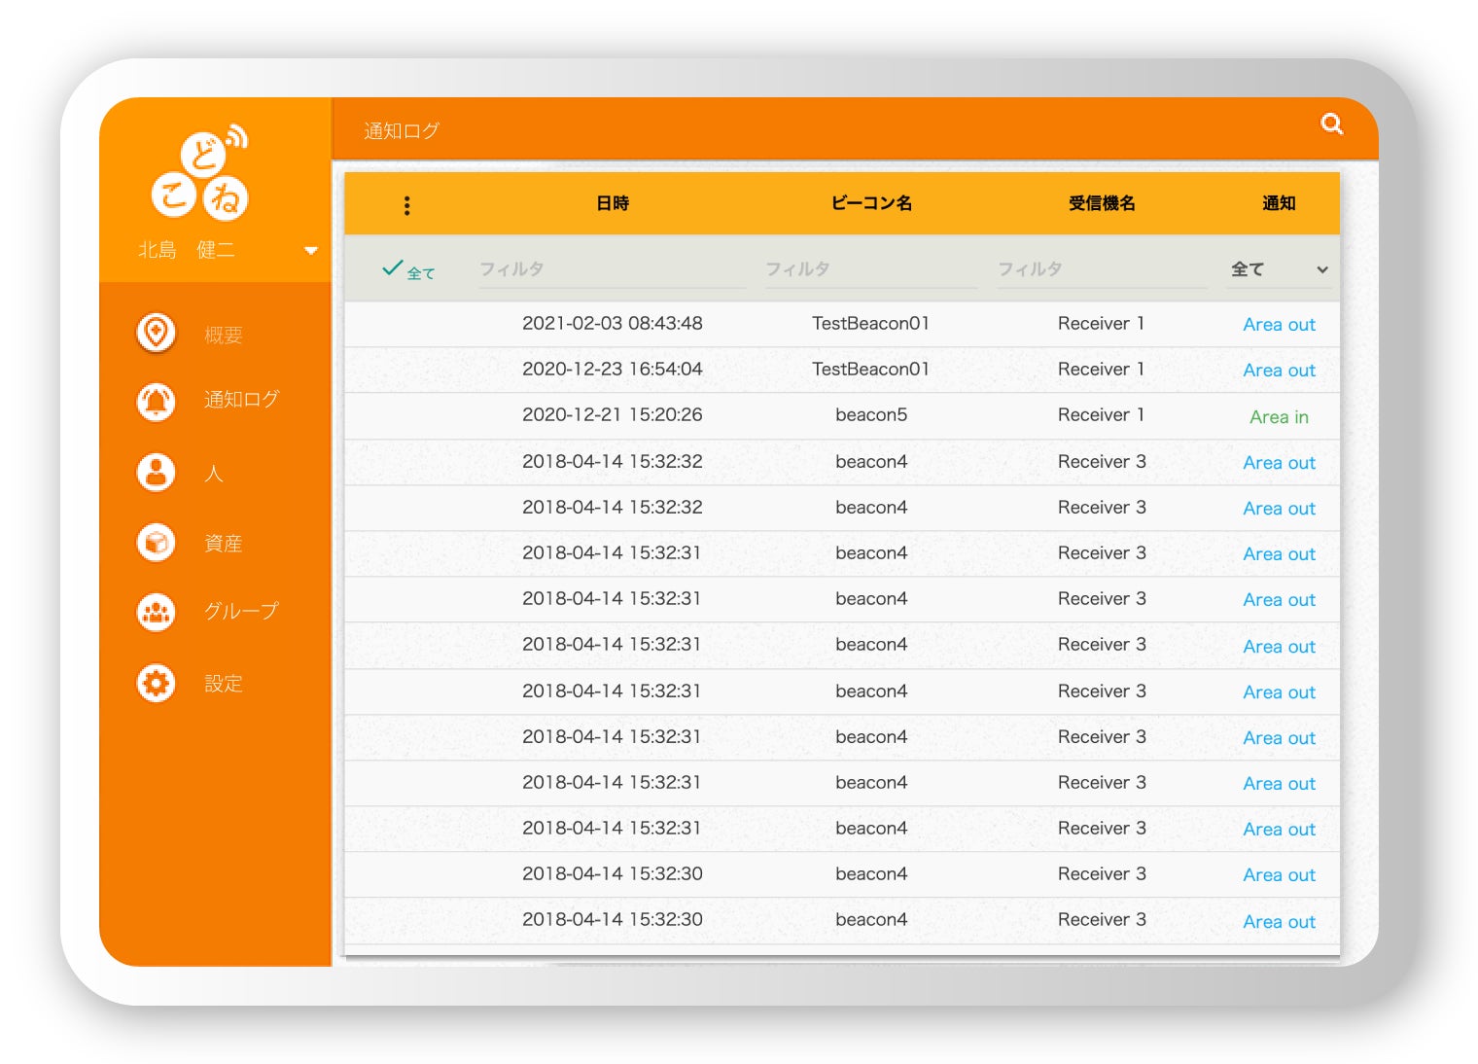The image size is (1478, 1064).
Task: Click the beacon5 cell
Action: coord(871,414)
